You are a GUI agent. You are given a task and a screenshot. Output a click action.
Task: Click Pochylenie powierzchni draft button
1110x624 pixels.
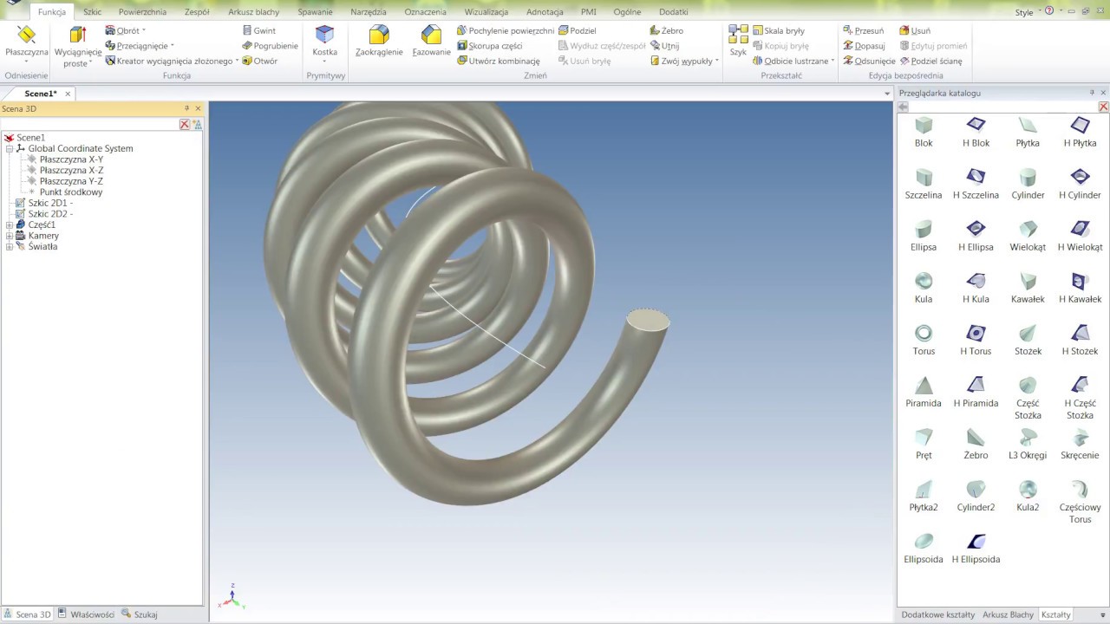coord(506,31)
